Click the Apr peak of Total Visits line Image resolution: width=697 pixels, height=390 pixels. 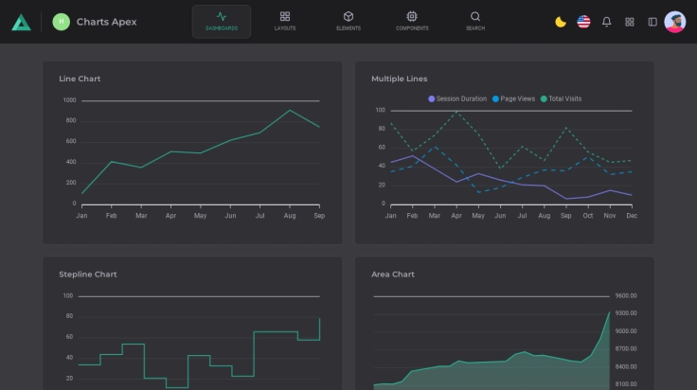pos(456,112)
